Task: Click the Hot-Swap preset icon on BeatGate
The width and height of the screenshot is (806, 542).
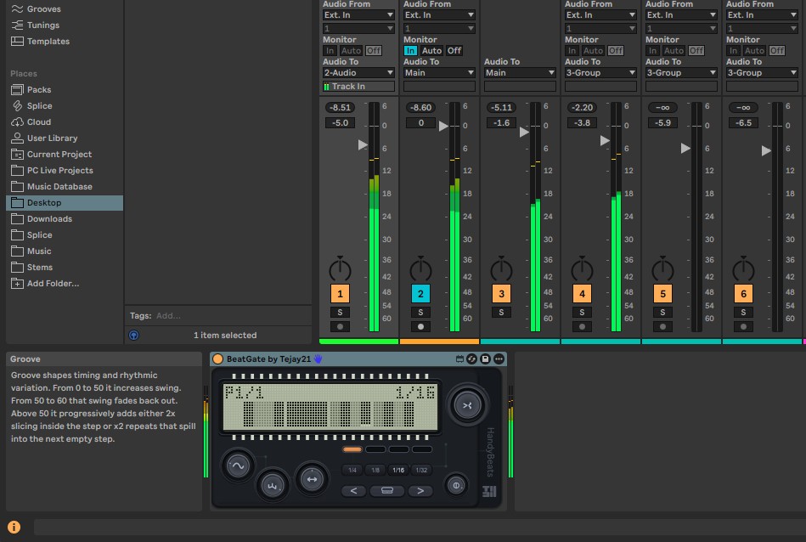Action: tap(472, 359)
